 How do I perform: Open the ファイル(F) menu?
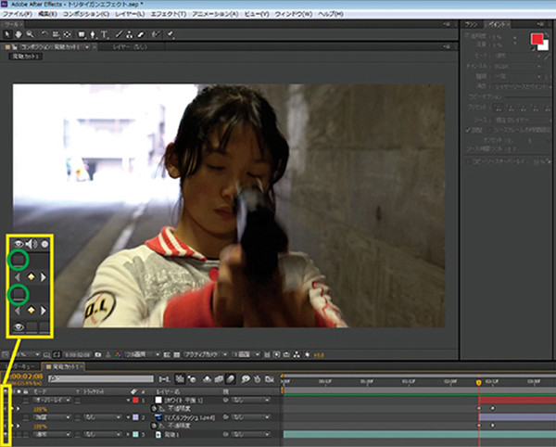click(17, 14)
